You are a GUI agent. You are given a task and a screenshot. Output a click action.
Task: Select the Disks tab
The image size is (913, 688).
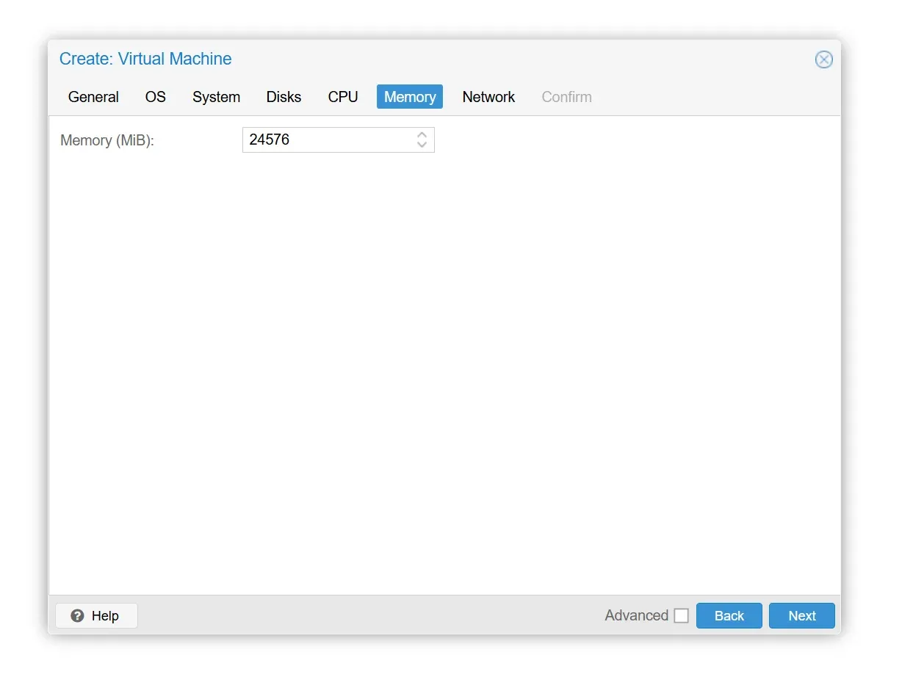284,97
